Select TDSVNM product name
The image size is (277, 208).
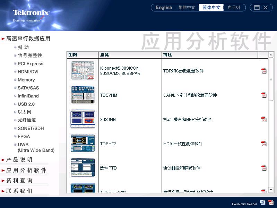[x=109, y=95]
